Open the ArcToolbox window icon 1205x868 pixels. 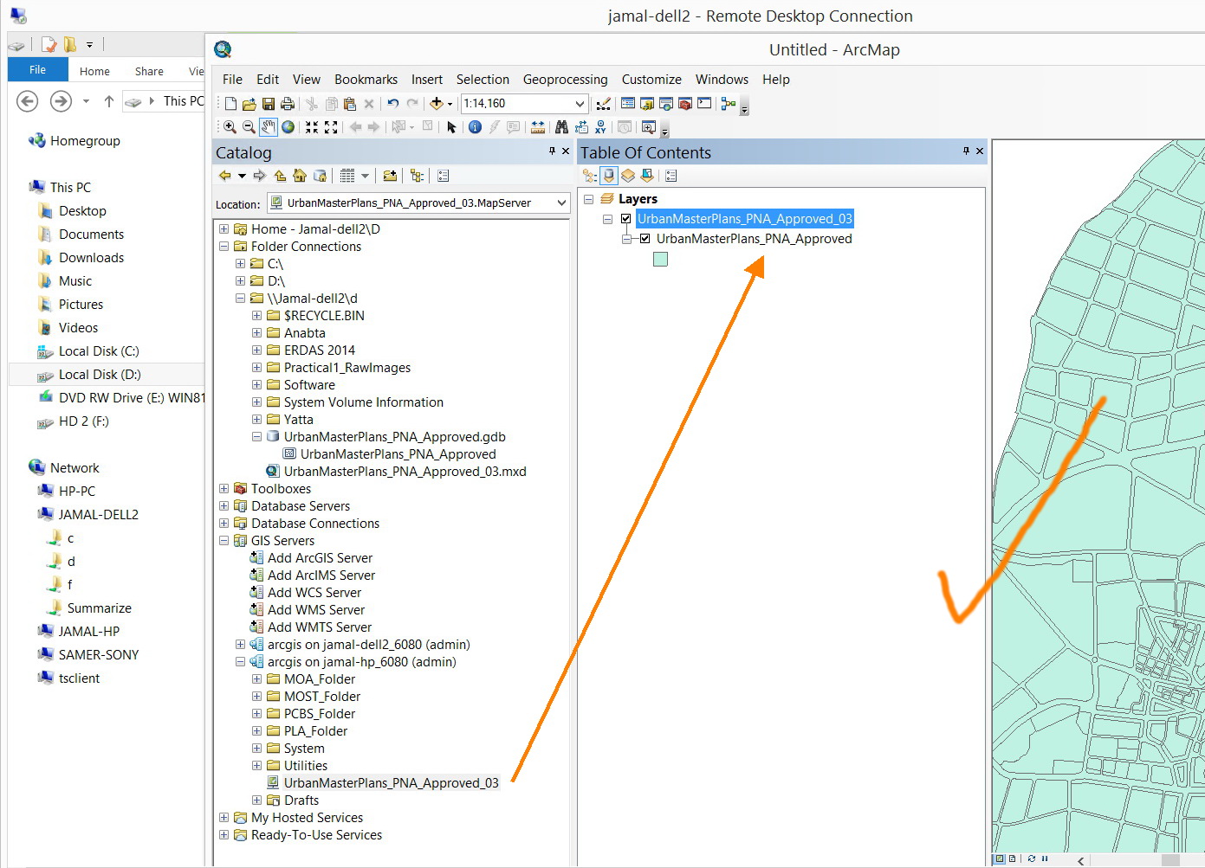click(685, 104)
